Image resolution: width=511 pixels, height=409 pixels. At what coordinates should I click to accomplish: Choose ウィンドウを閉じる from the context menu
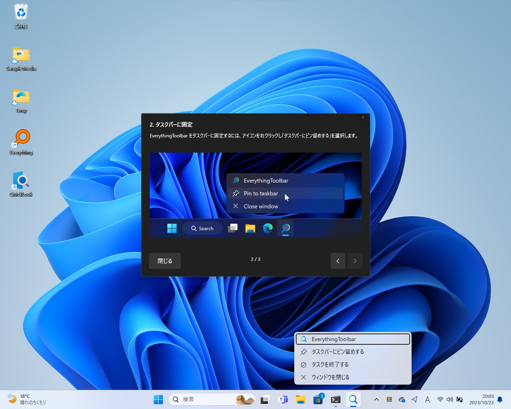(x=353, y=377)
